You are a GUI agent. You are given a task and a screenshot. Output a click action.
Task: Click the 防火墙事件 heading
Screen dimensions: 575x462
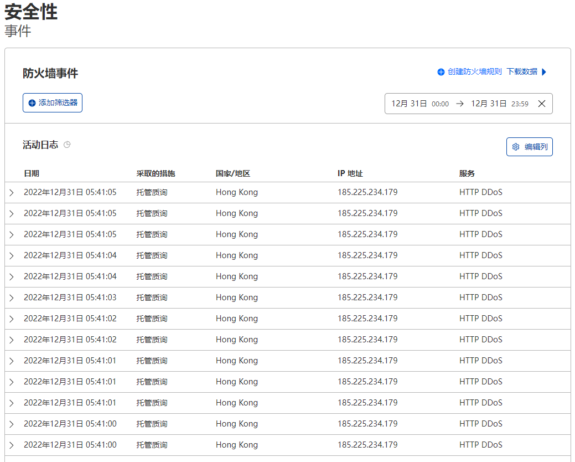coord(50,73)
